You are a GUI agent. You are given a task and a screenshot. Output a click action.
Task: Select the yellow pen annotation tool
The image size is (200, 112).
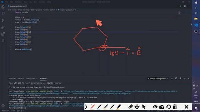(106, 107)
